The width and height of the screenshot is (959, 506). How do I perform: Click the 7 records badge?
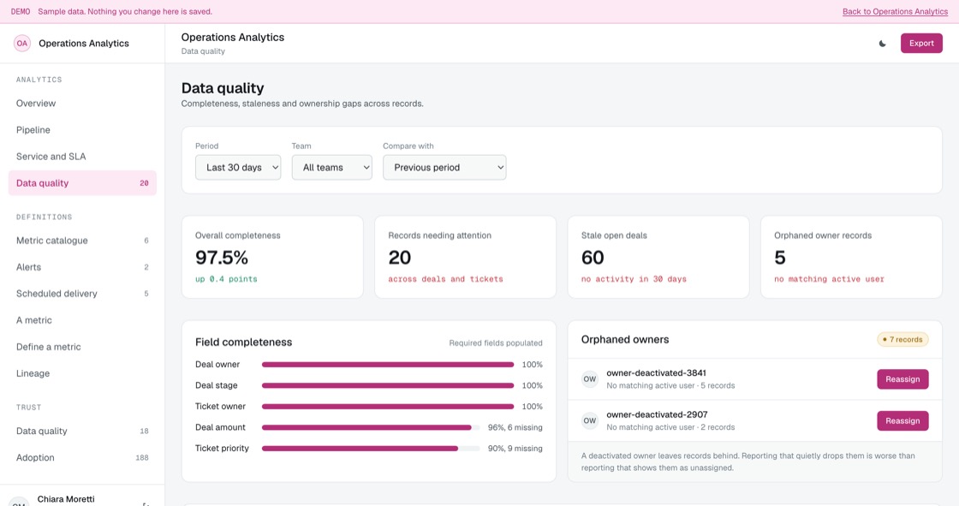tap(902, 340)
